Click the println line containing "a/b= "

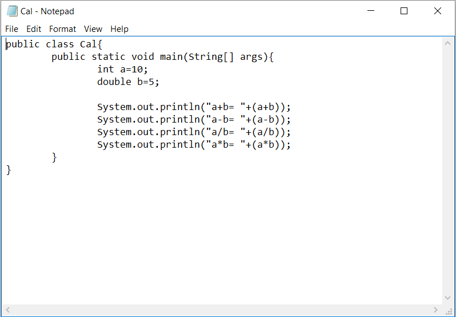pos(194,132)
